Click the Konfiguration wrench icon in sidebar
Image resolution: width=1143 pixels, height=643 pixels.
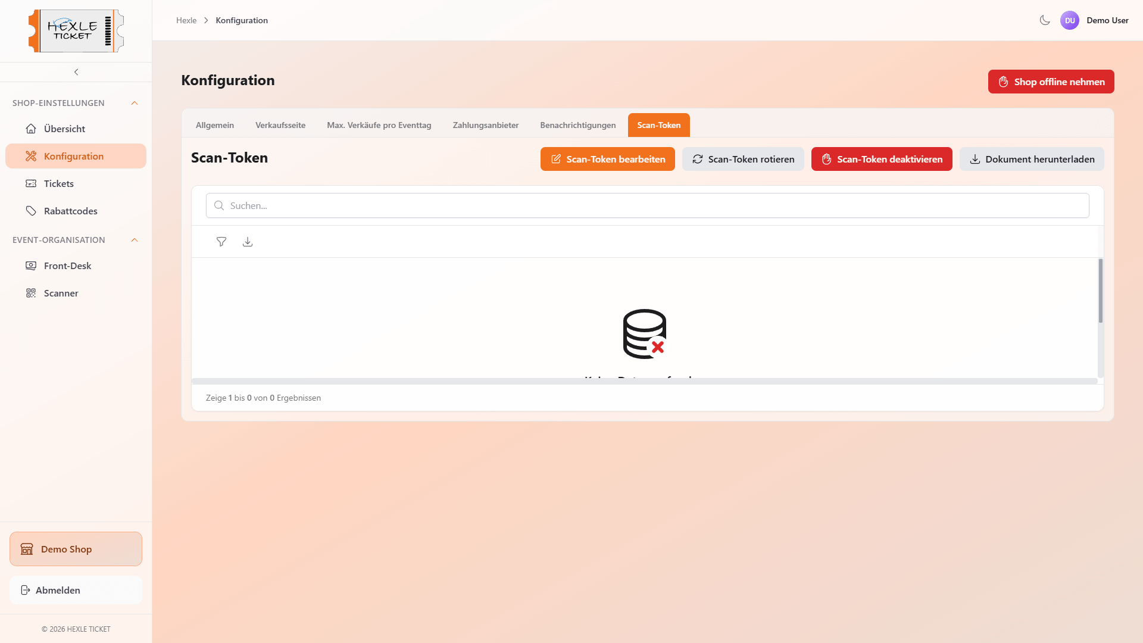coord(30,155)
